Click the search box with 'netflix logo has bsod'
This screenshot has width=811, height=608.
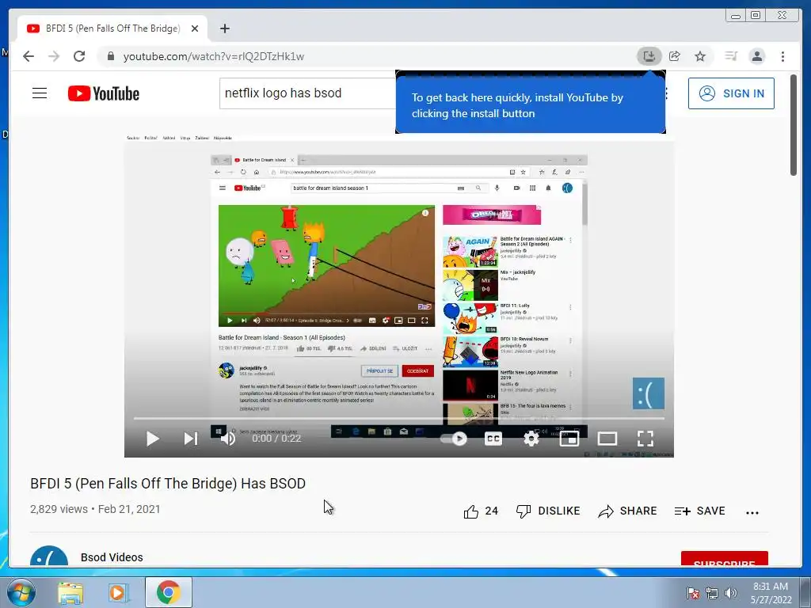click(x=308, y=93)
